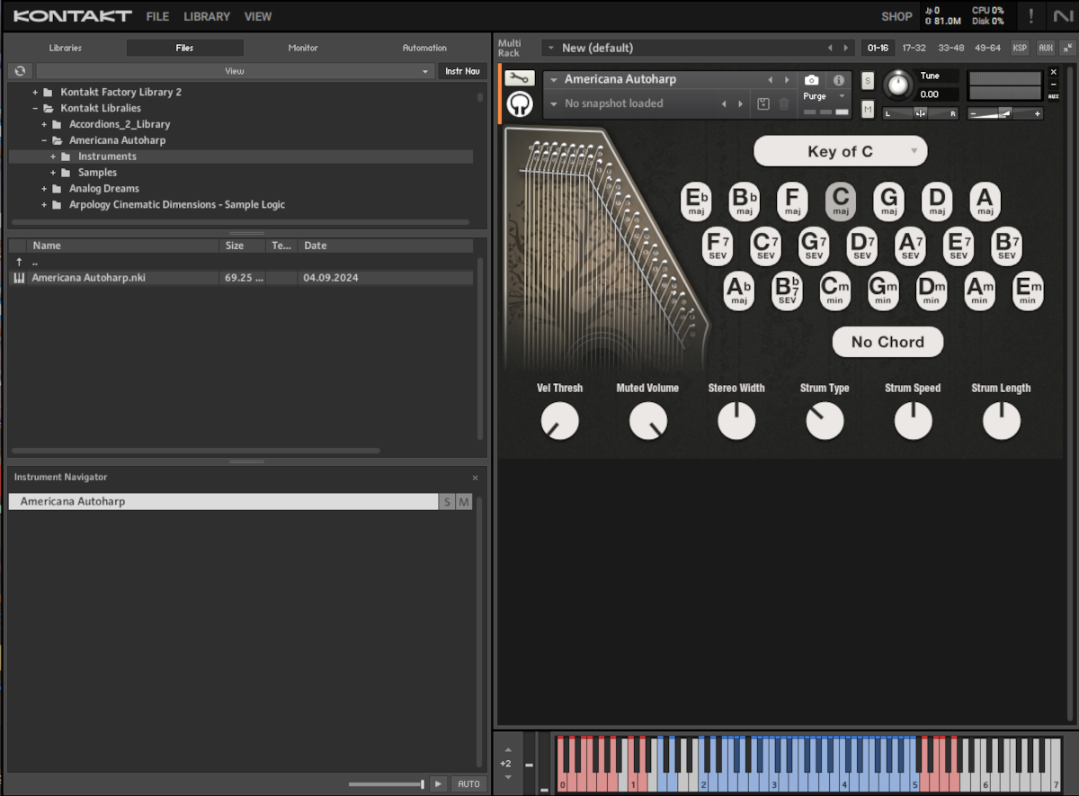
Task: Toggle the KSP multi script button
Action: 1020,48
